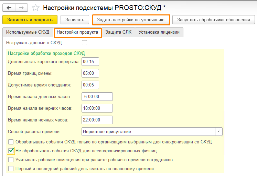Run 'Запустить обработчики обновления' button

(x=213, y=20)
